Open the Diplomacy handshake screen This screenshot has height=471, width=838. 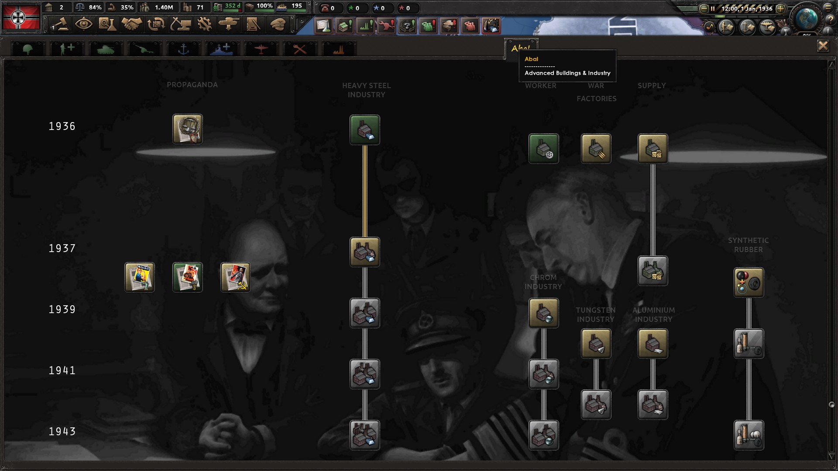click(x=131, y=24)
